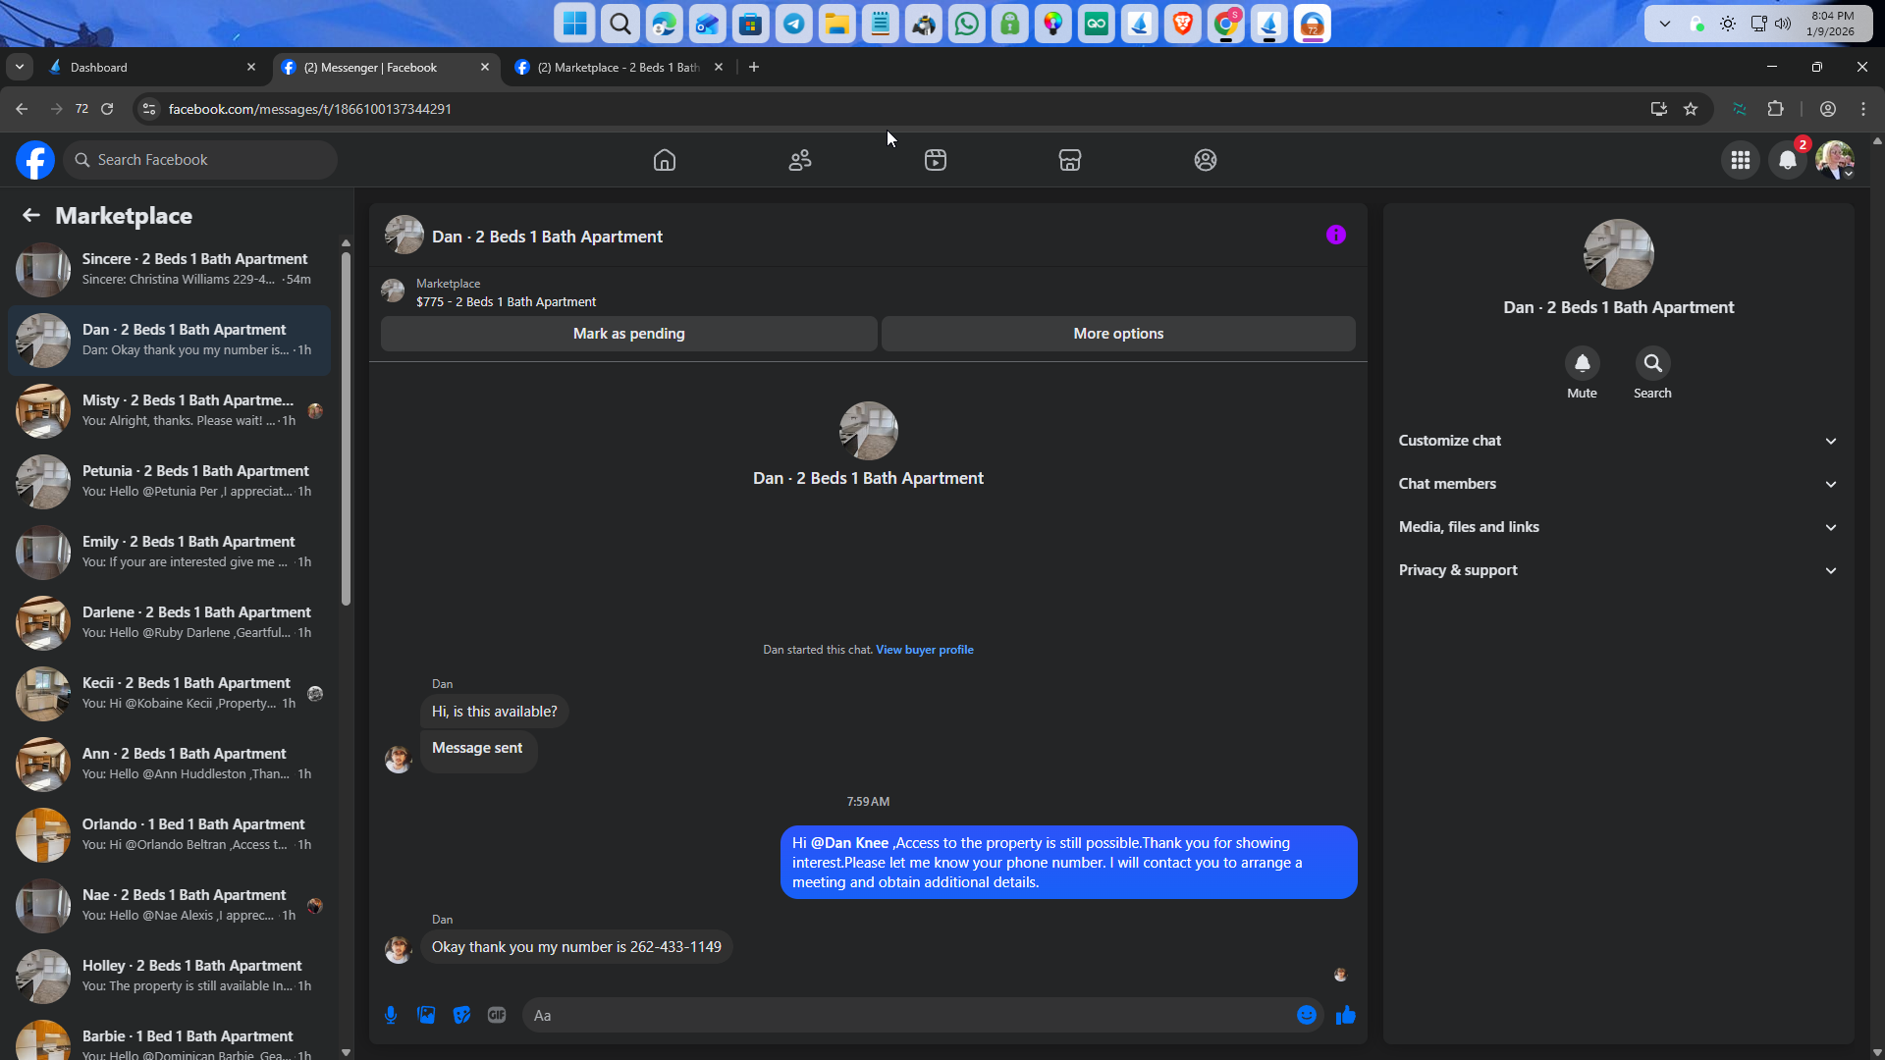Open the emoji picker in message field
The width and height of the screenshot is (1885, 1060).
[x=1306, y=1015]
